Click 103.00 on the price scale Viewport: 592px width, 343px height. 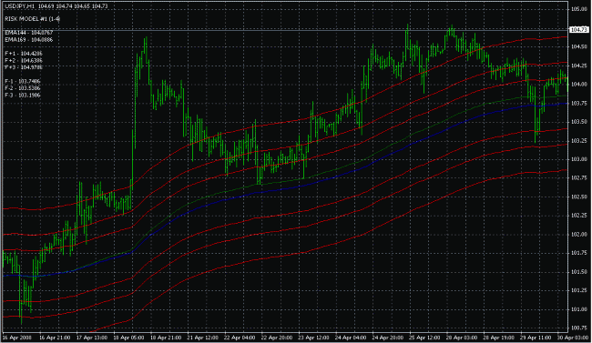click(x=578, y=159)
